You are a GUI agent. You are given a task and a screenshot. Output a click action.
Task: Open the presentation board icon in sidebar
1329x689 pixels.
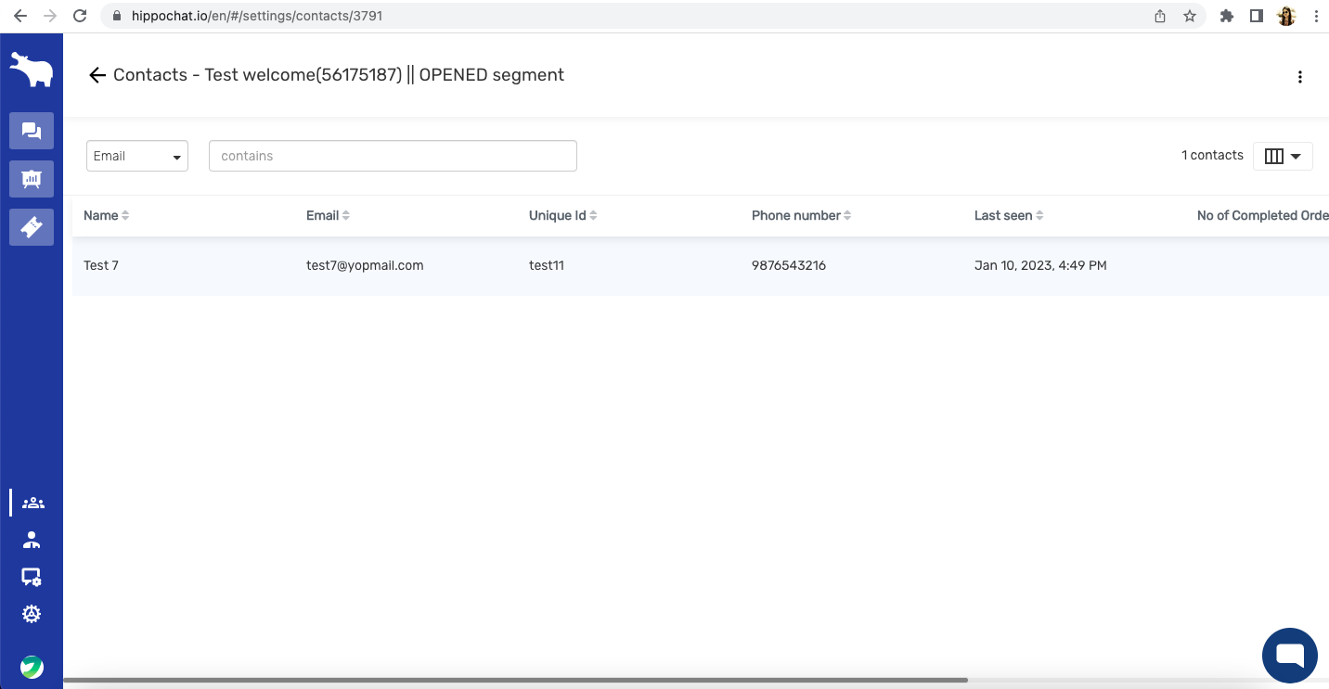32,179
